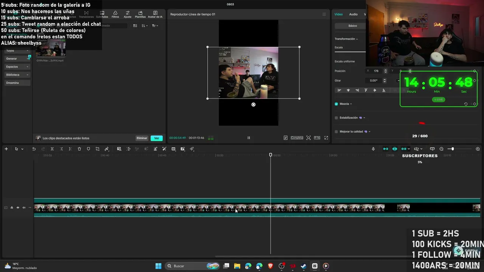
Task: Enable the Mejorar la calidad checkbox
Action: click(x=336, y=131)
